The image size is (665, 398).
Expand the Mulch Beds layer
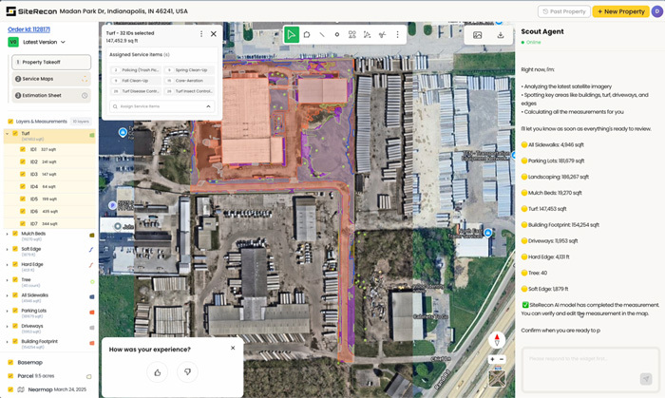tap(8, 234)
